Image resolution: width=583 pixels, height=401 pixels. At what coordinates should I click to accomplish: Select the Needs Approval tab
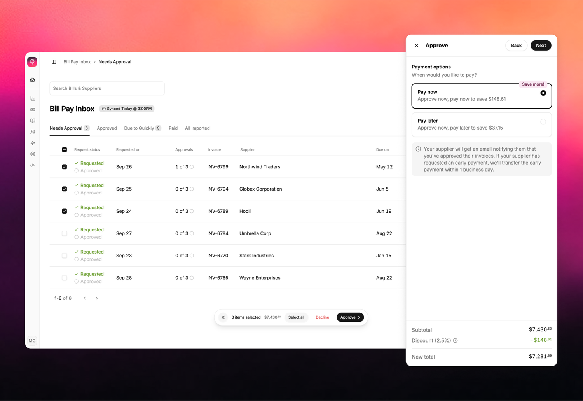[70, 128]
